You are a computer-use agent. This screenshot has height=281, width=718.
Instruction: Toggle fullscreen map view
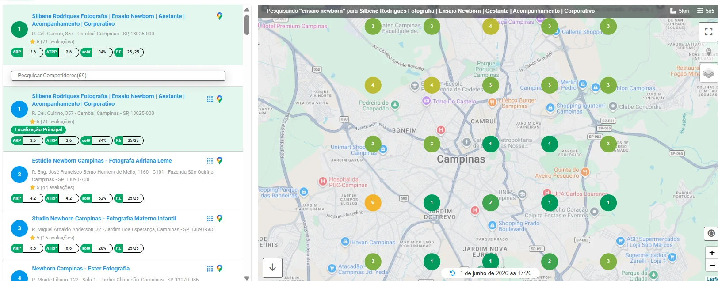tap(708, 31)
